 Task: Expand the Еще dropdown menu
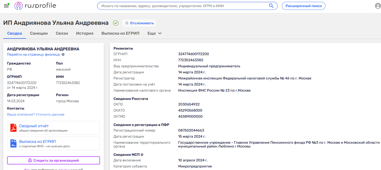(154, 33)
